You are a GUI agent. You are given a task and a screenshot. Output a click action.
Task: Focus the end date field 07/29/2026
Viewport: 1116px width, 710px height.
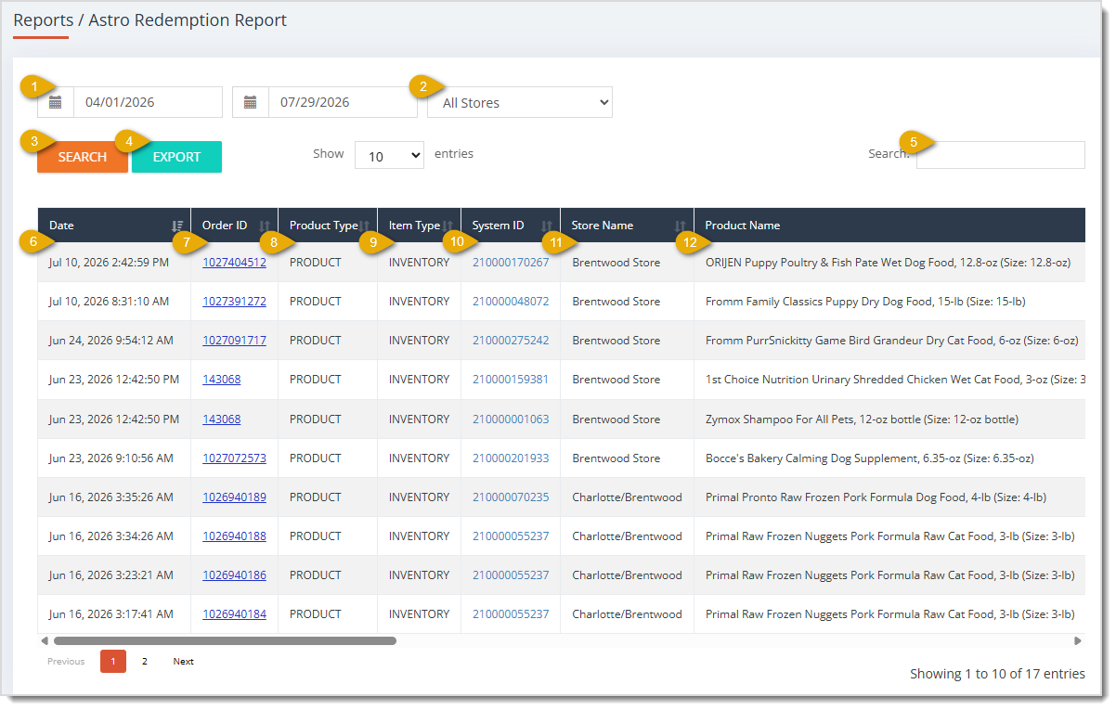pos(343,102)
